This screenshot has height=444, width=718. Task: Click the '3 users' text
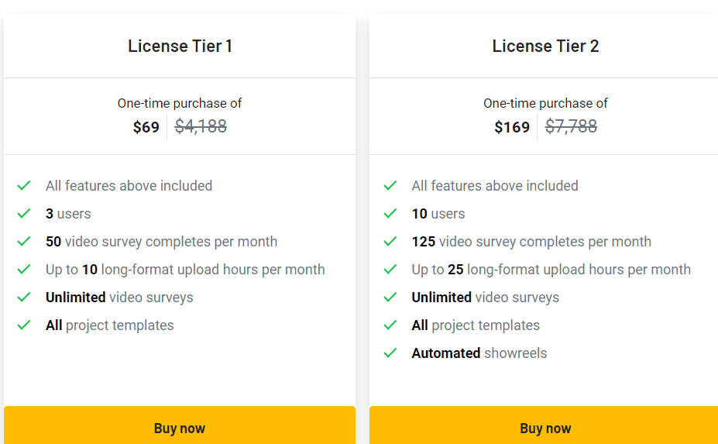click(x=68, y=214)
